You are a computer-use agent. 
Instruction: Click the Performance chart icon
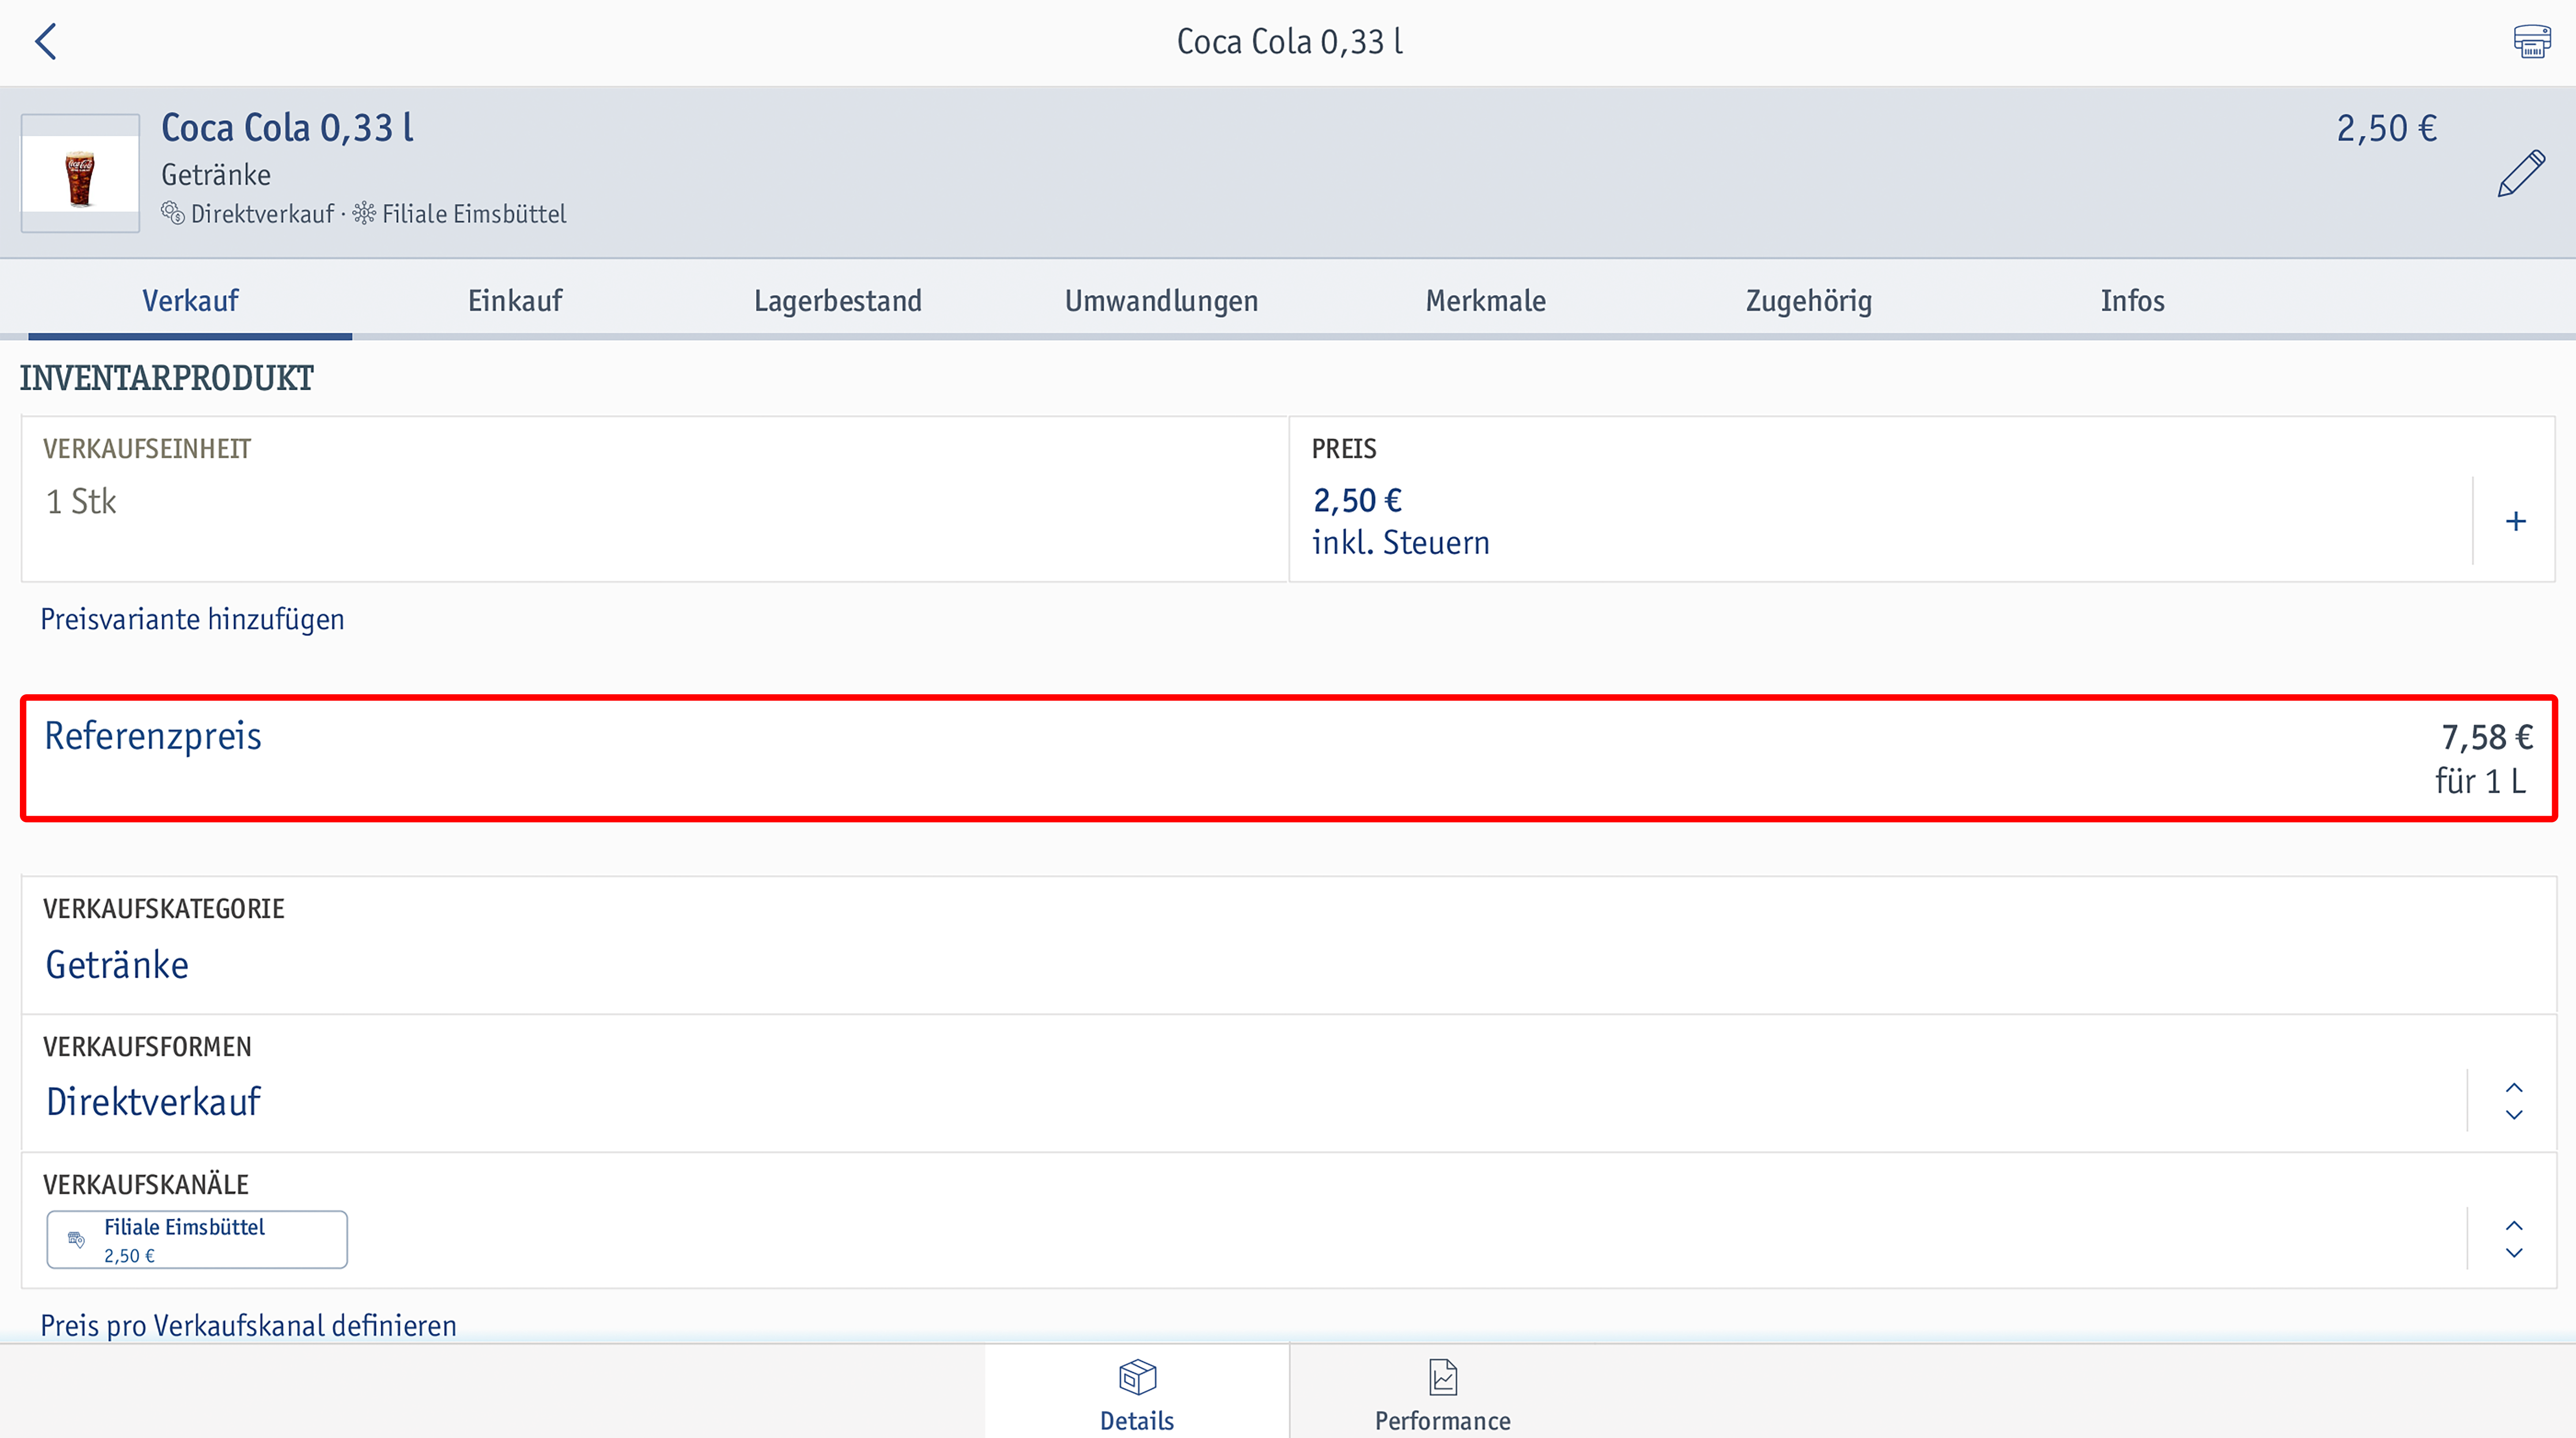click(x=1443, y=1377)
